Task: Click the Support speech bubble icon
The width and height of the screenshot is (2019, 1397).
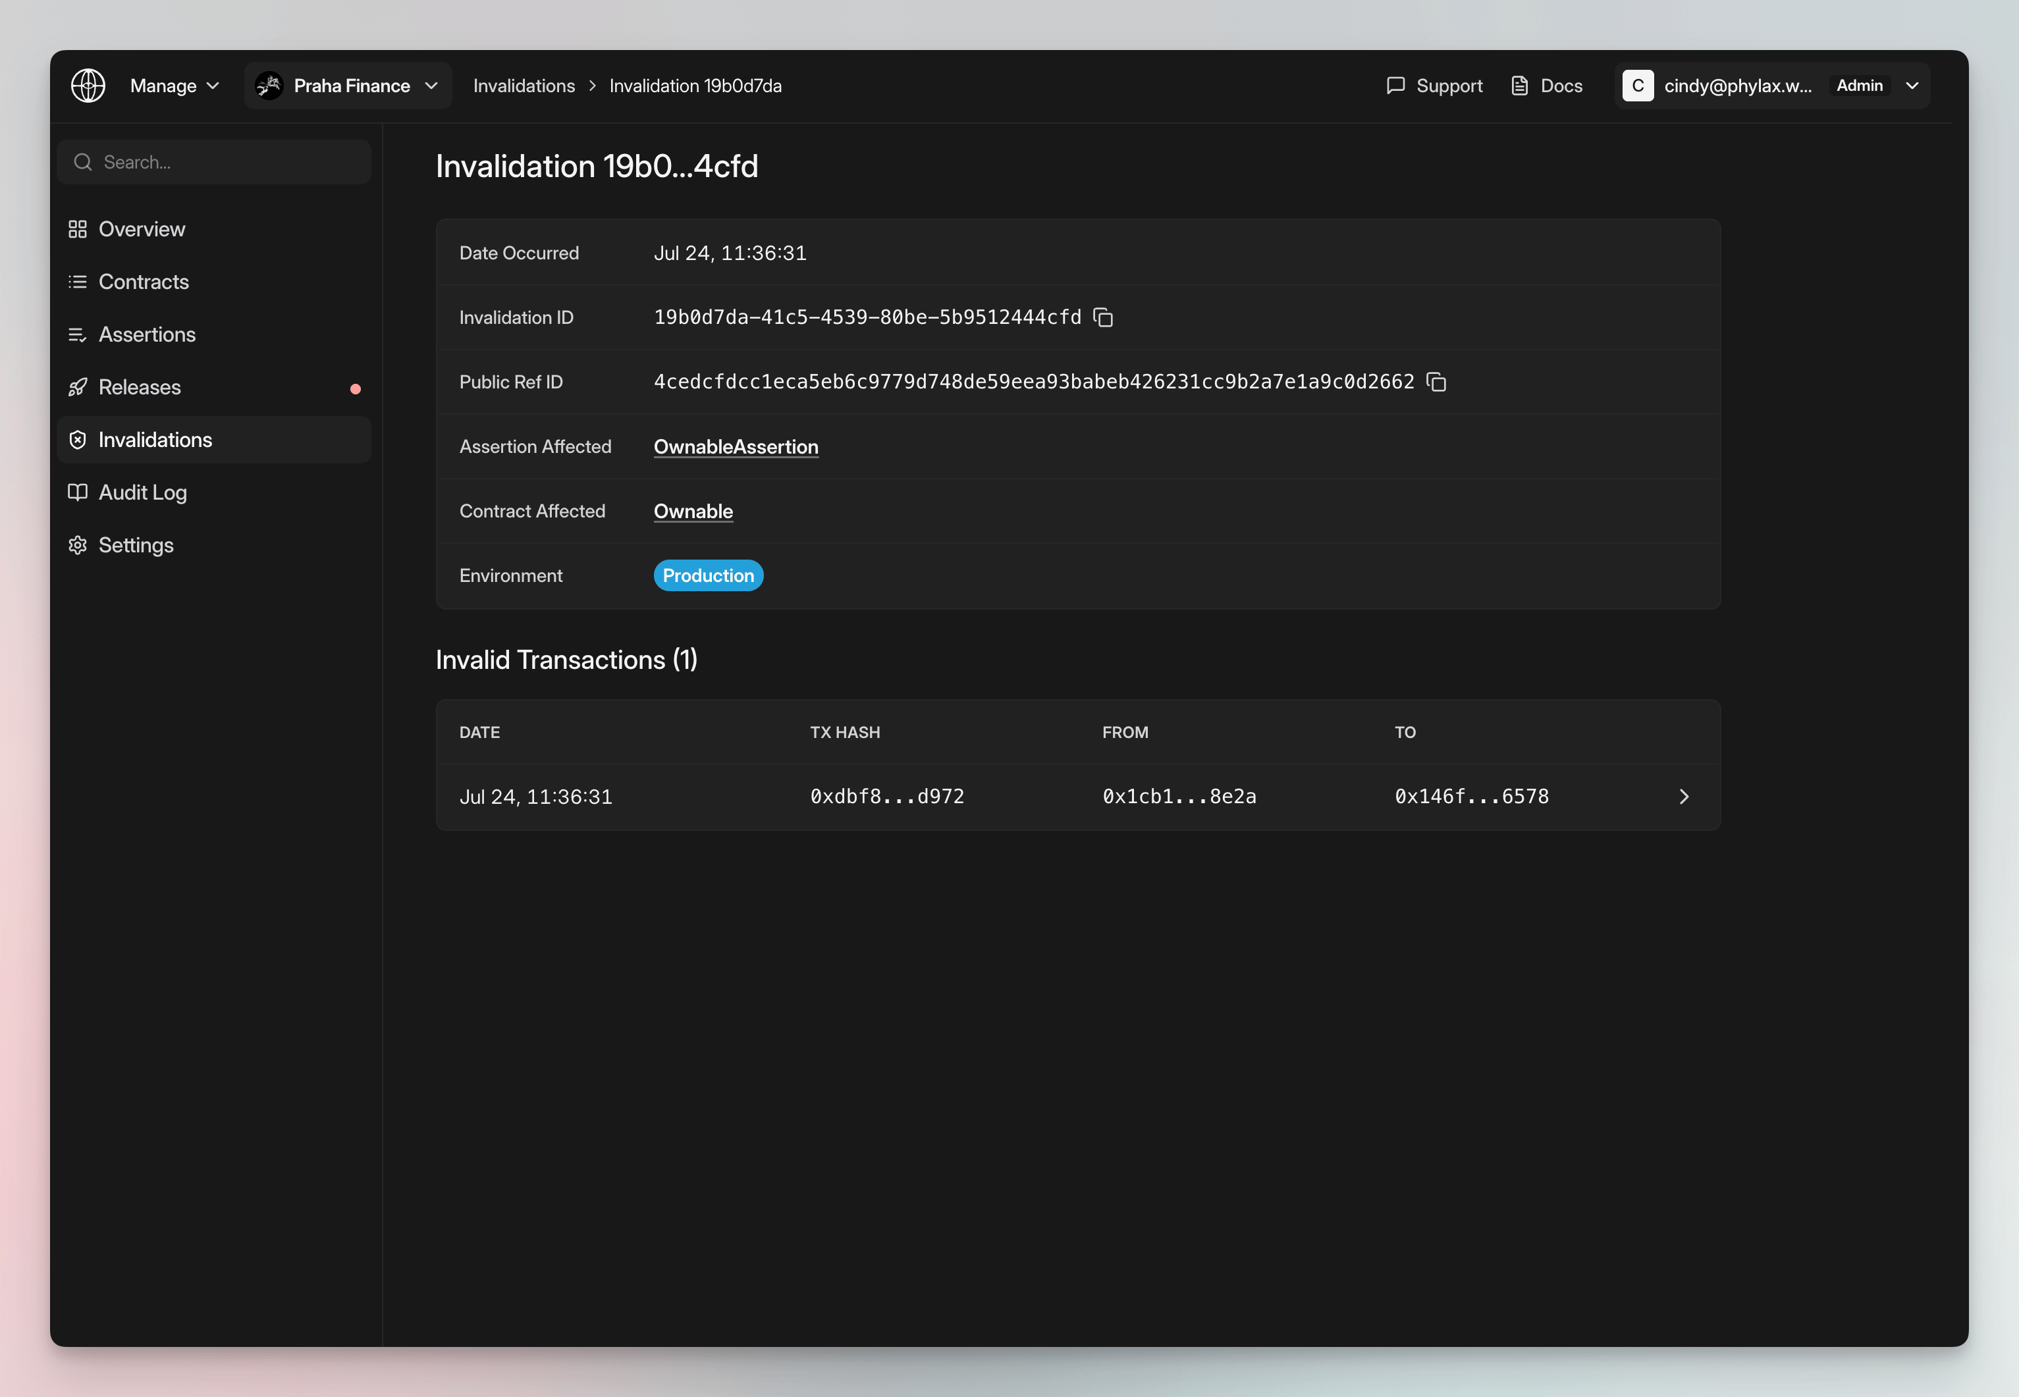Action: (1395, 86)
